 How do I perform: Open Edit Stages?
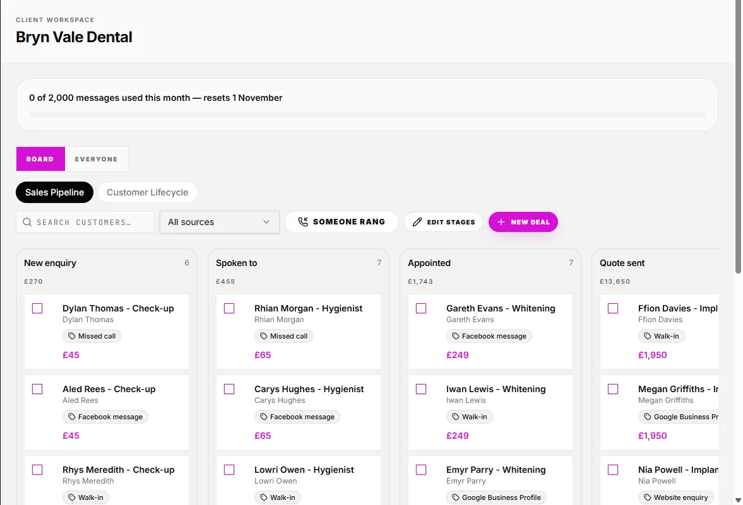(444, 222)
